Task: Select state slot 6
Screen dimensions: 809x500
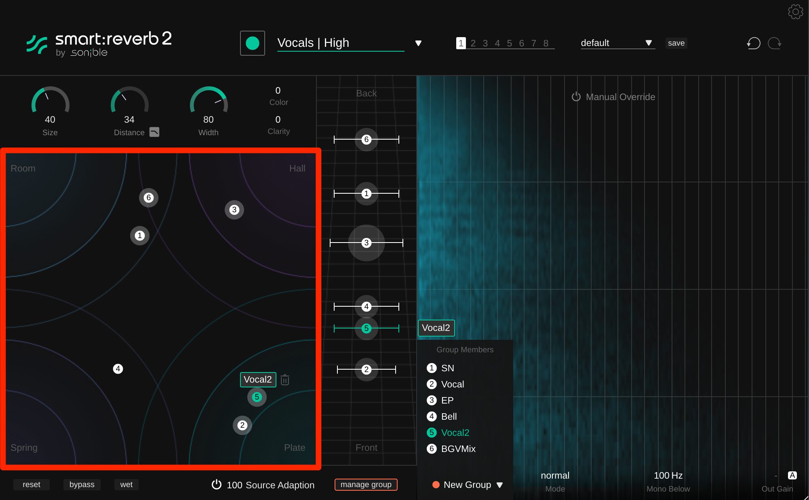Action: (x=522, y=43)
